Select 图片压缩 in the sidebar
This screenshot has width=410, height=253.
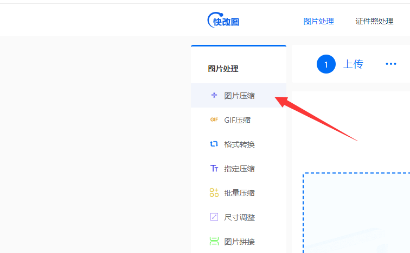click(x=239, y=96)
